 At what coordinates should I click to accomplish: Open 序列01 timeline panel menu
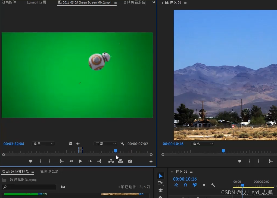point(191,172)
